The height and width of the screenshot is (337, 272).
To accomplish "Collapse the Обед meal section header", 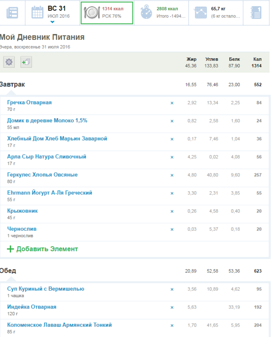I will pos(8,270).
